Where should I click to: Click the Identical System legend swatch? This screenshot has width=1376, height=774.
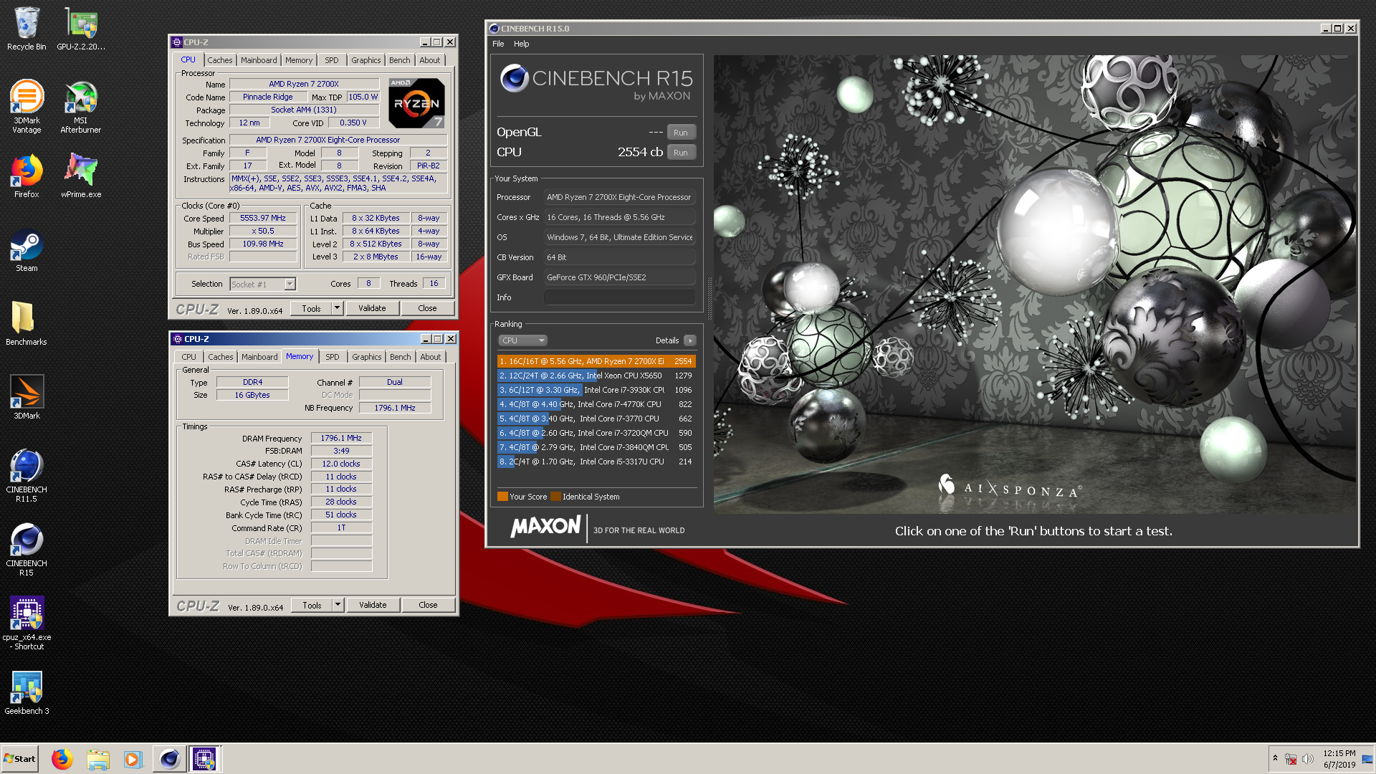tap(555, 497)
